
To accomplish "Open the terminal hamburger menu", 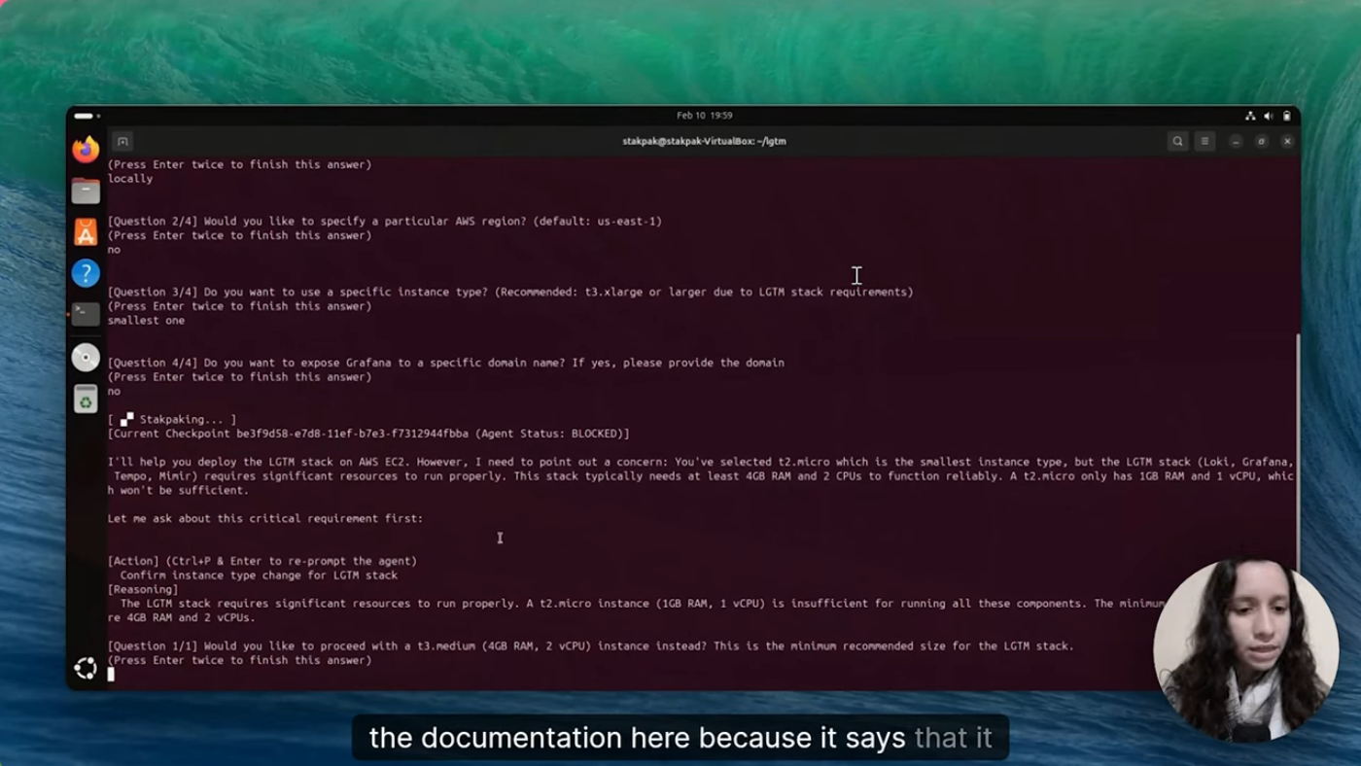I will point(1204,141).
